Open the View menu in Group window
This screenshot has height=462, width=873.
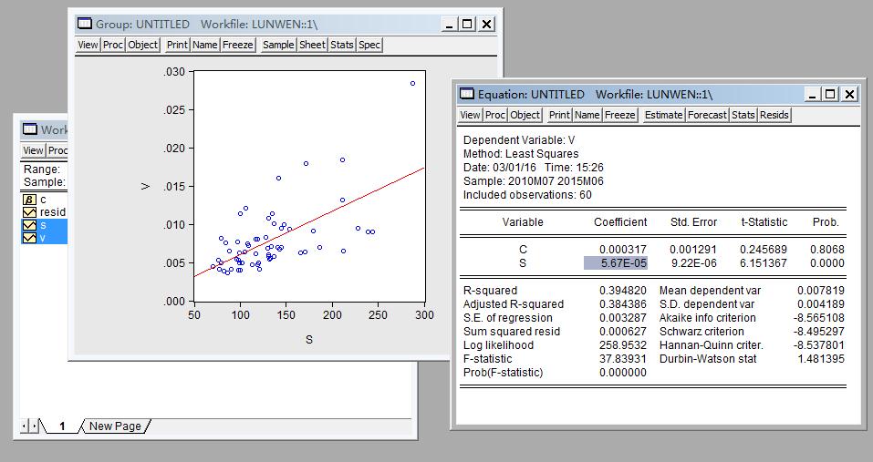[x=88, y=45]
